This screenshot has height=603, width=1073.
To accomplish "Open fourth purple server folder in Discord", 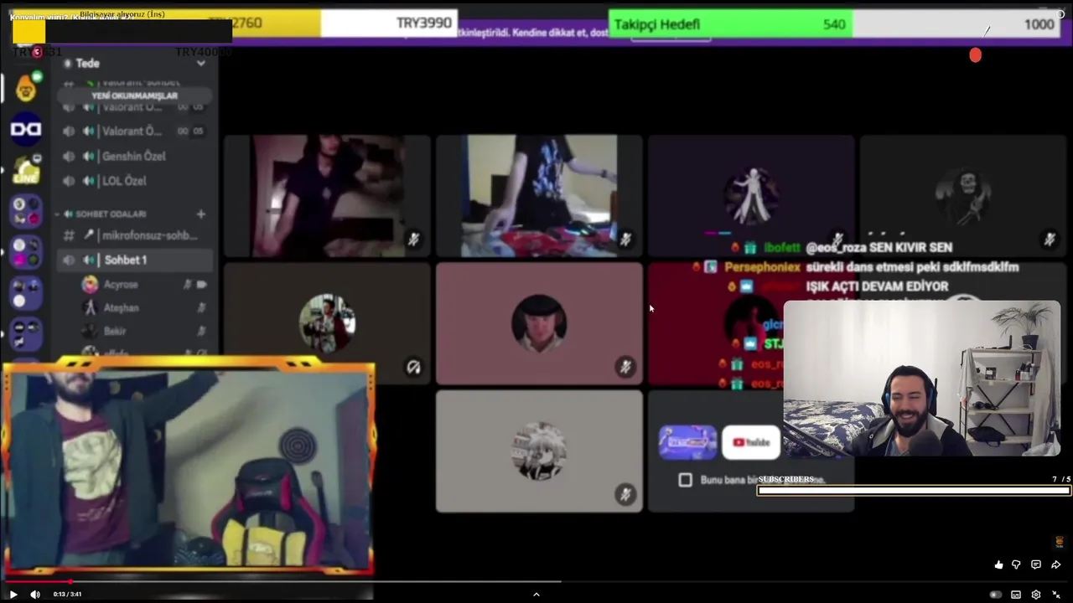I will tap(26, 334).
